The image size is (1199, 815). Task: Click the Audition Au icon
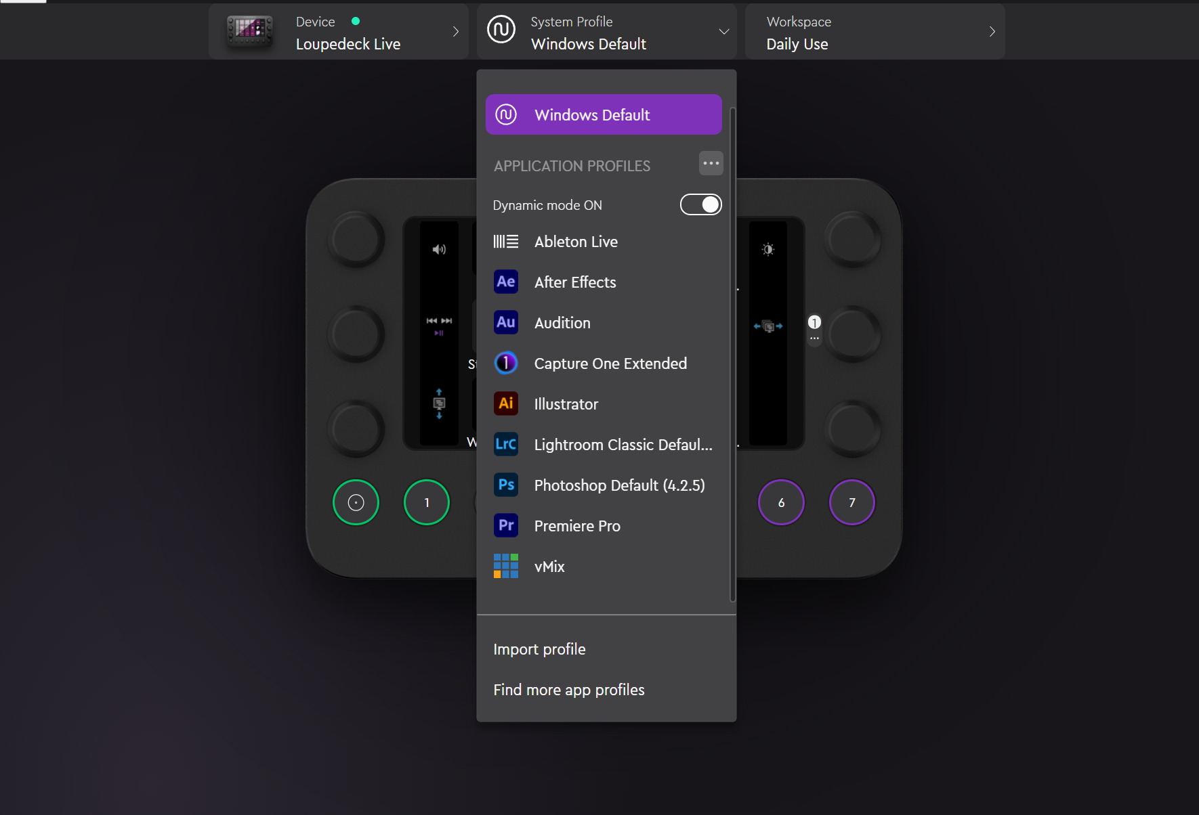coord(506,322)
